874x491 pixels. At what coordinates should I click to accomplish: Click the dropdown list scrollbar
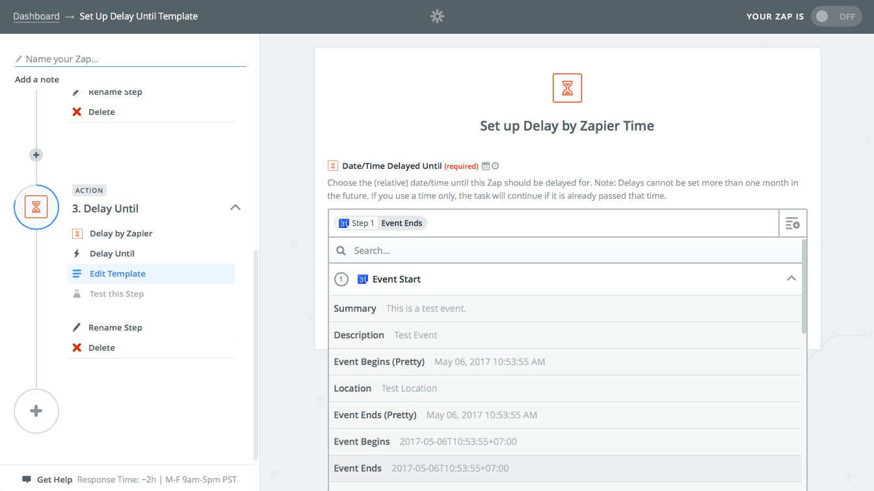pos(804,286)
